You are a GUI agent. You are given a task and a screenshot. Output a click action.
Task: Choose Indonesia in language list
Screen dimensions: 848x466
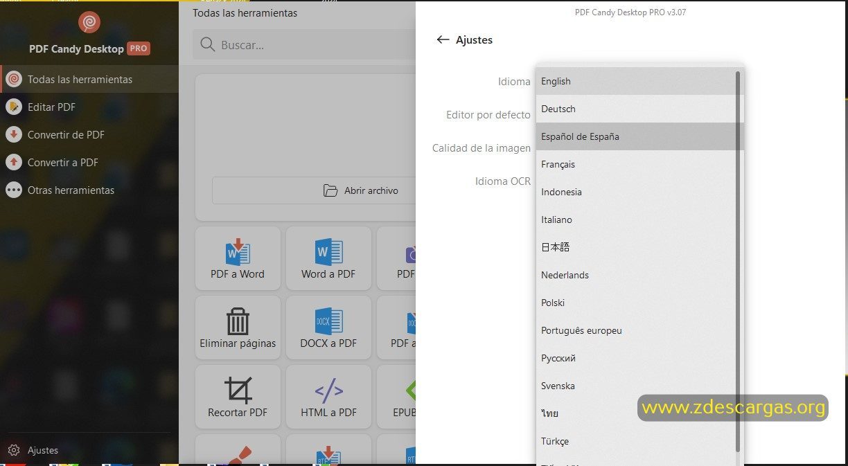(635, 192)
